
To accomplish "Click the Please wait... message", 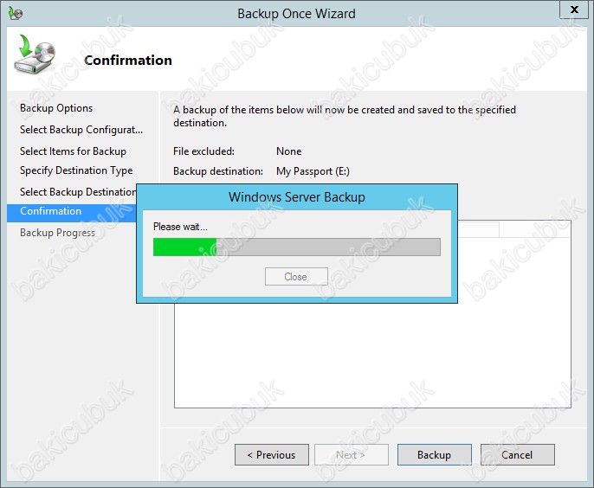I will pyautogui.click(x=180, y=227).
